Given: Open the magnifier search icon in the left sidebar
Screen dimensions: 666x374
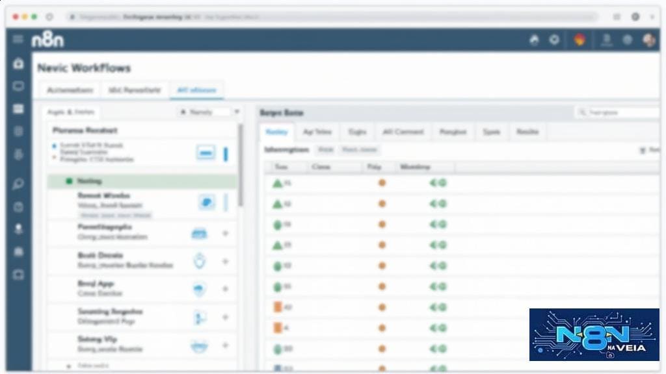Looking at the screenshot, I should point(18,184).
